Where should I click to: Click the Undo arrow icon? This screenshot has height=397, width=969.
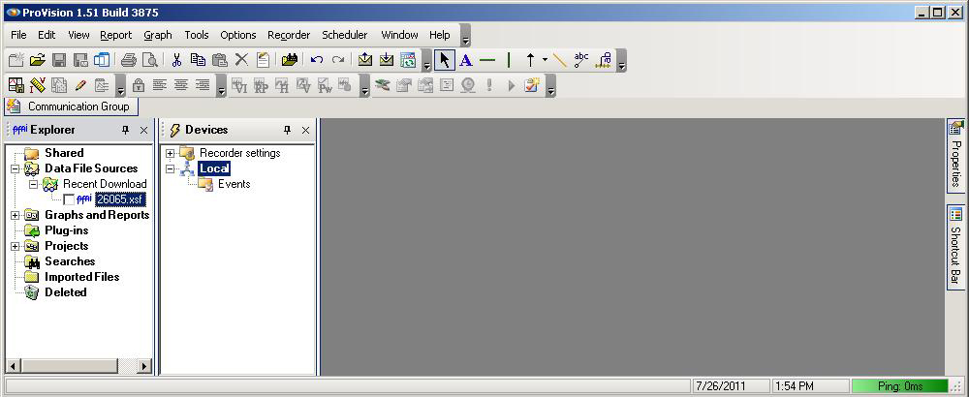pos(317,60)
